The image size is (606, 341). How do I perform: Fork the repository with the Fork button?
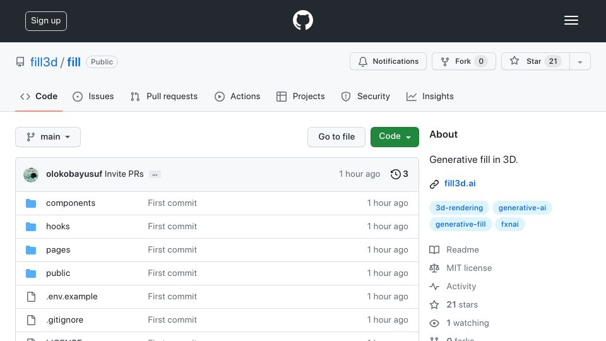point(464,61)
